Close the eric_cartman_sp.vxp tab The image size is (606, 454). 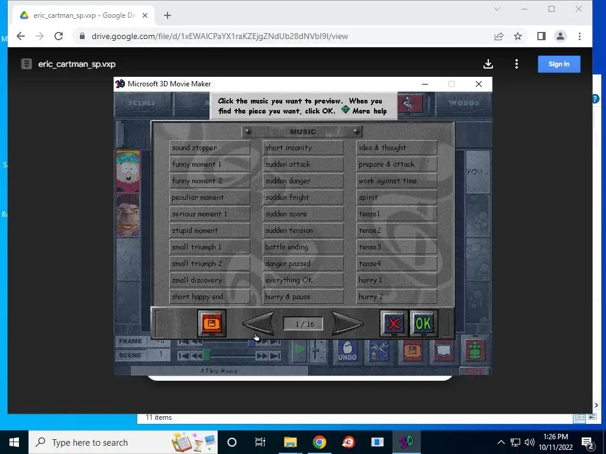pyautogui.click(x=145, y=15)
